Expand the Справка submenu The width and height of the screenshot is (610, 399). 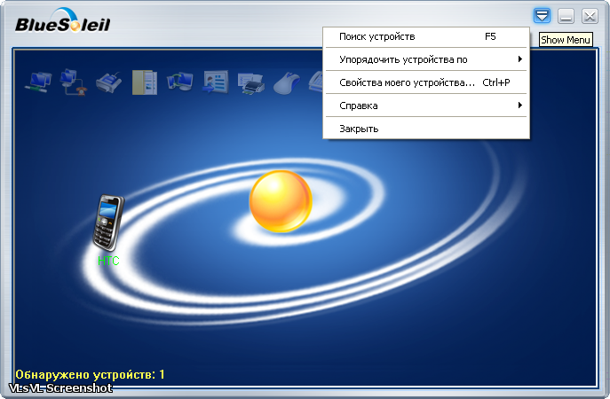pyautogui.click(x=426, y=106)
